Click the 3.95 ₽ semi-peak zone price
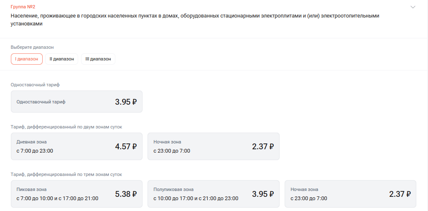This screenshot has height=211, width=428. (263, 194)
